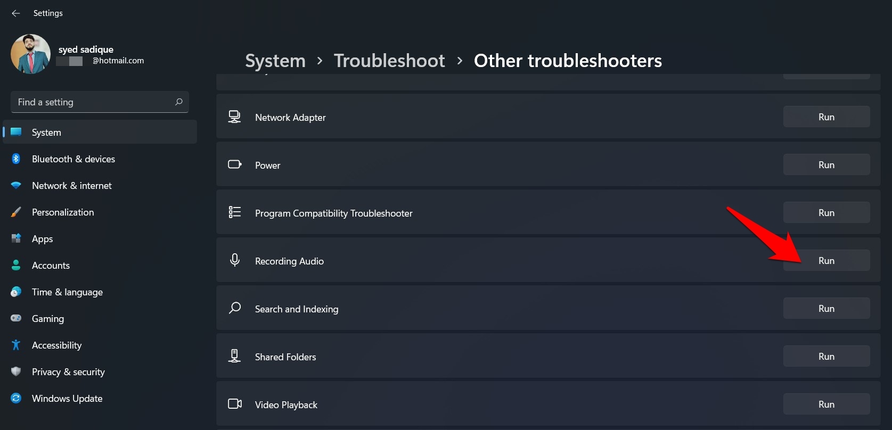Run the Search and Indexing troubleshooter
Viewport: 892px width, 430px height.
tap(826, 309)
